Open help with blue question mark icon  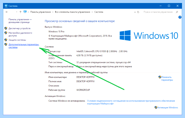tap(180, 17)
